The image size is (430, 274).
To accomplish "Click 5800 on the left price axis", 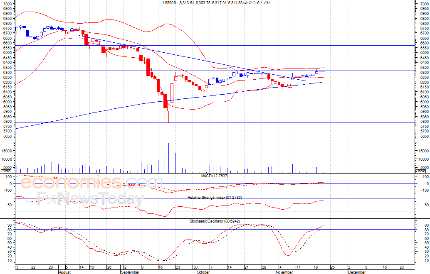I will (x=7, y=122).
